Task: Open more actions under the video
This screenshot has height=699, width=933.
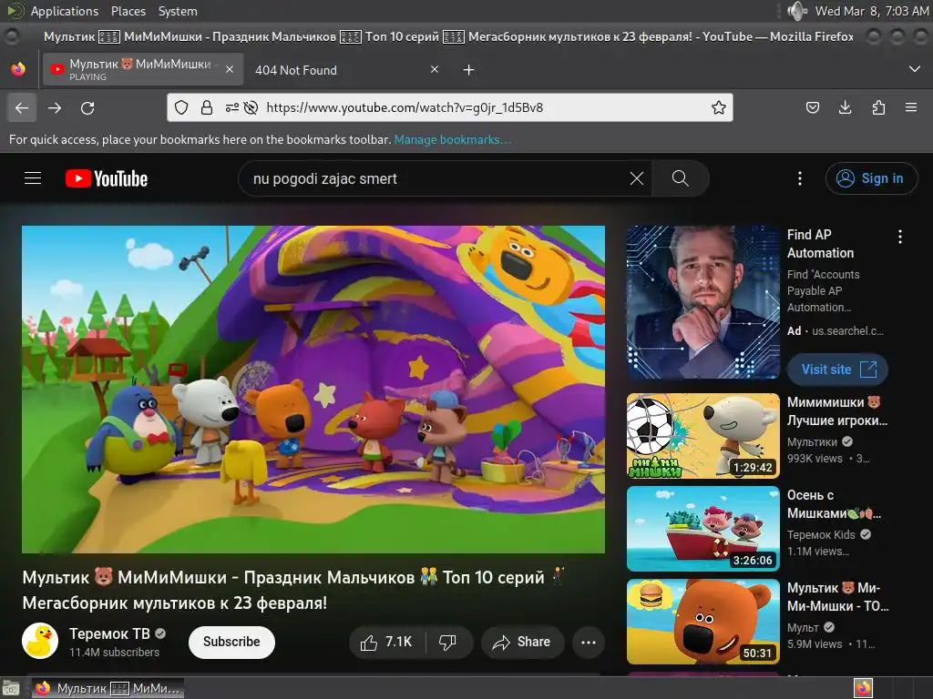Action: coord(589,642)
